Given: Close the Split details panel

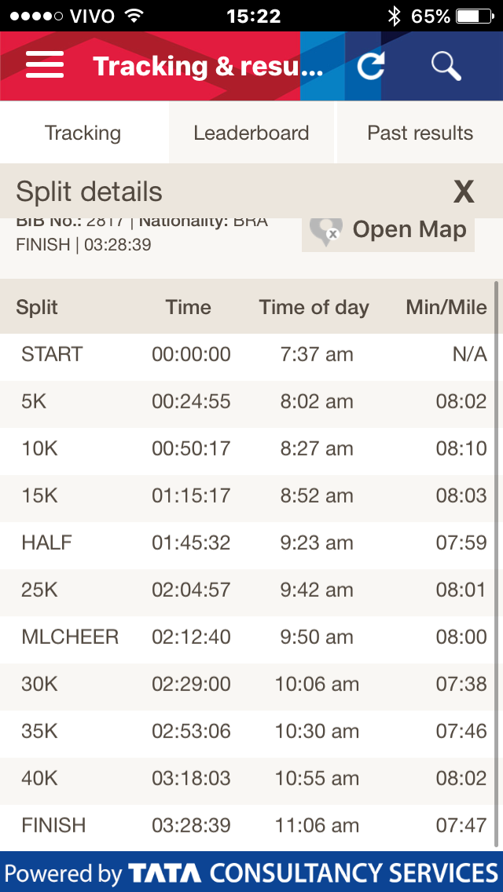Looking at the screenshot, I should point(464,192).
